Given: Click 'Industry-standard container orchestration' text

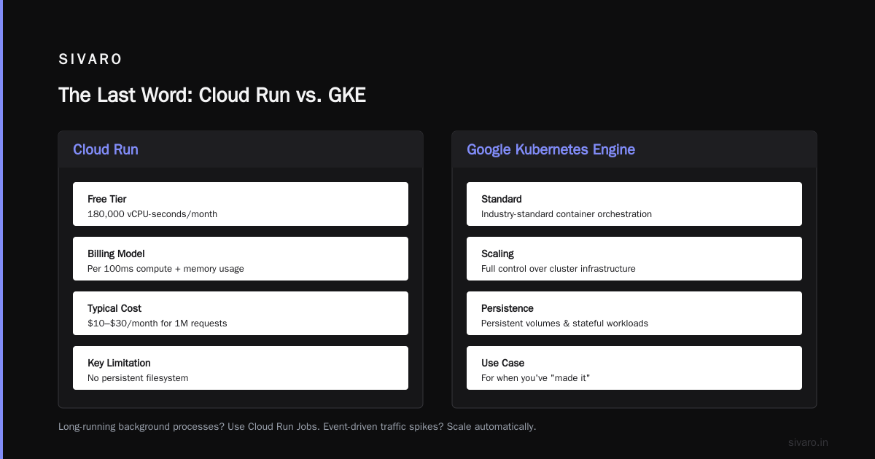Looking at the screenshot, I should tap(567, 214).
